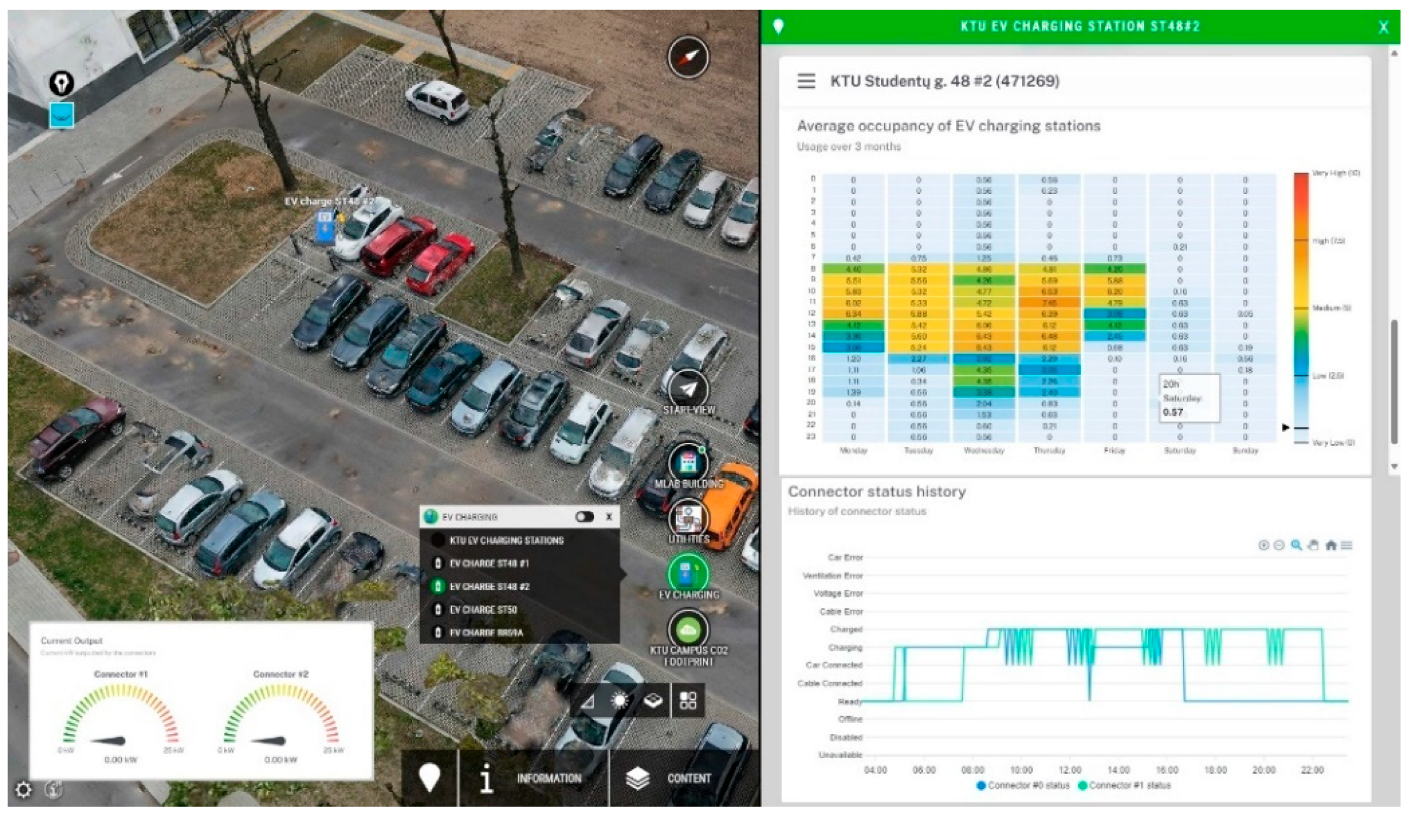Open the Utilities category icon

(x=687, y=517)
